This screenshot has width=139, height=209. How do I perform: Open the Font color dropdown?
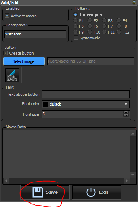tap(126, 104)
